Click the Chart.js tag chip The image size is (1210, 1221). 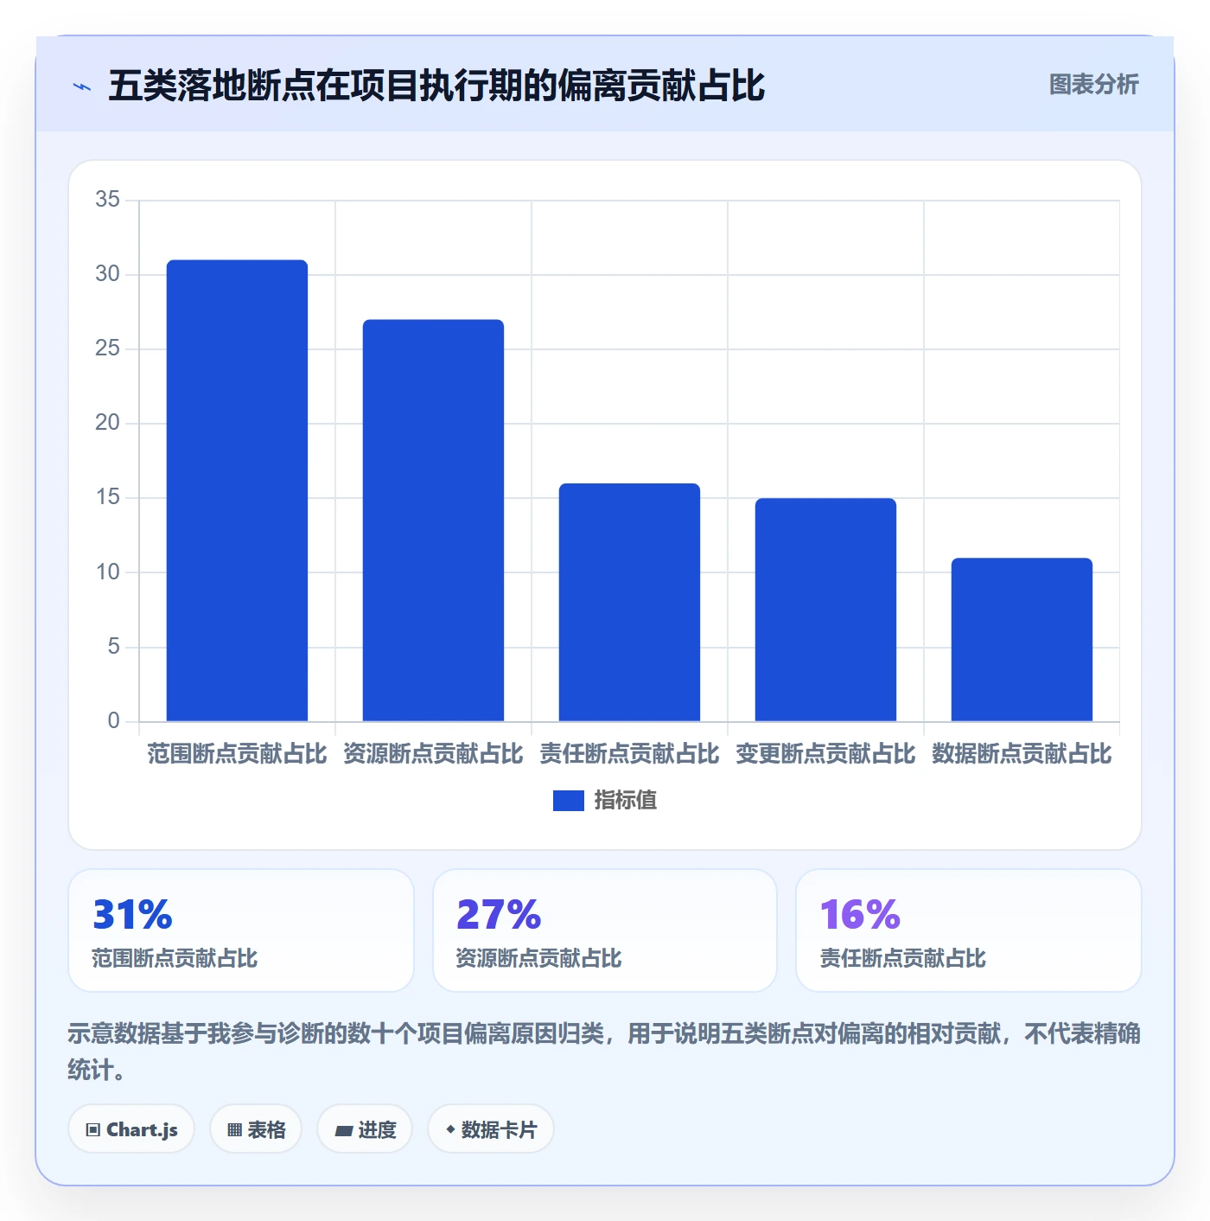pos(131,1129)
